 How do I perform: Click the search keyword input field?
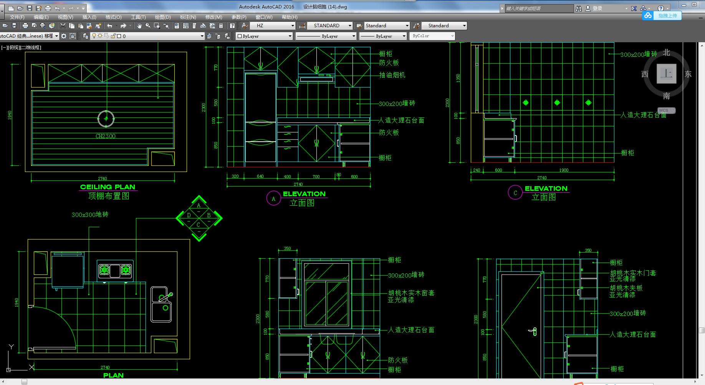tap(538, 8)
